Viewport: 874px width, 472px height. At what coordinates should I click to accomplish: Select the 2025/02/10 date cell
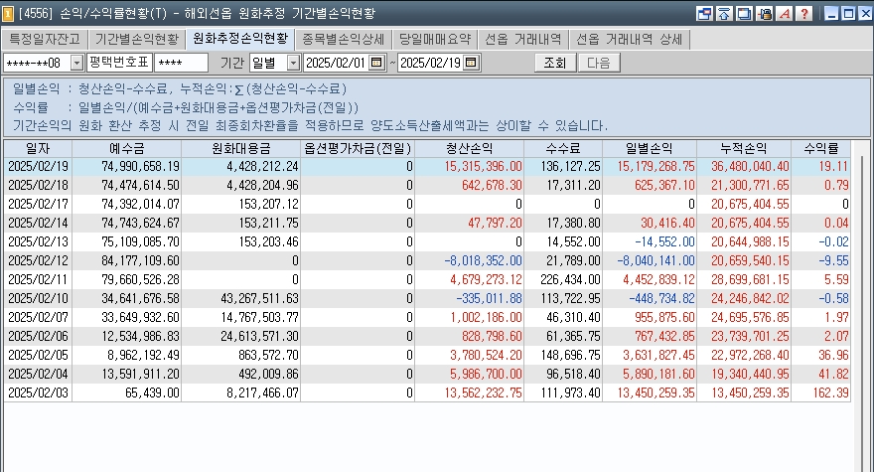[x=38, y=298]
